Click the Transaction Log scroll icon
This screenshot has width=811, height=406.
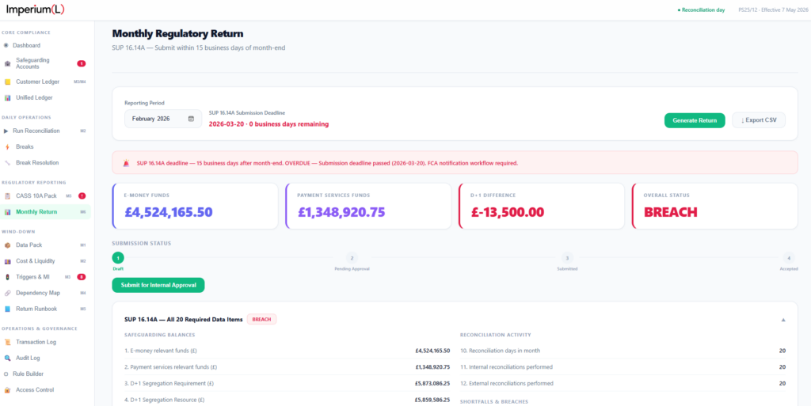[x=7, y=342]
